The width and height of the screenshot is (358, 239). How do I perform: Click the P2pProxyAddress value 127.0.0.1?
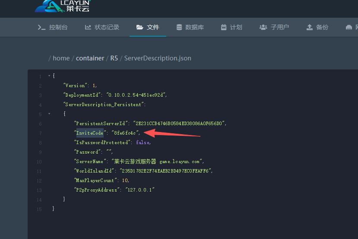(139, 190)
